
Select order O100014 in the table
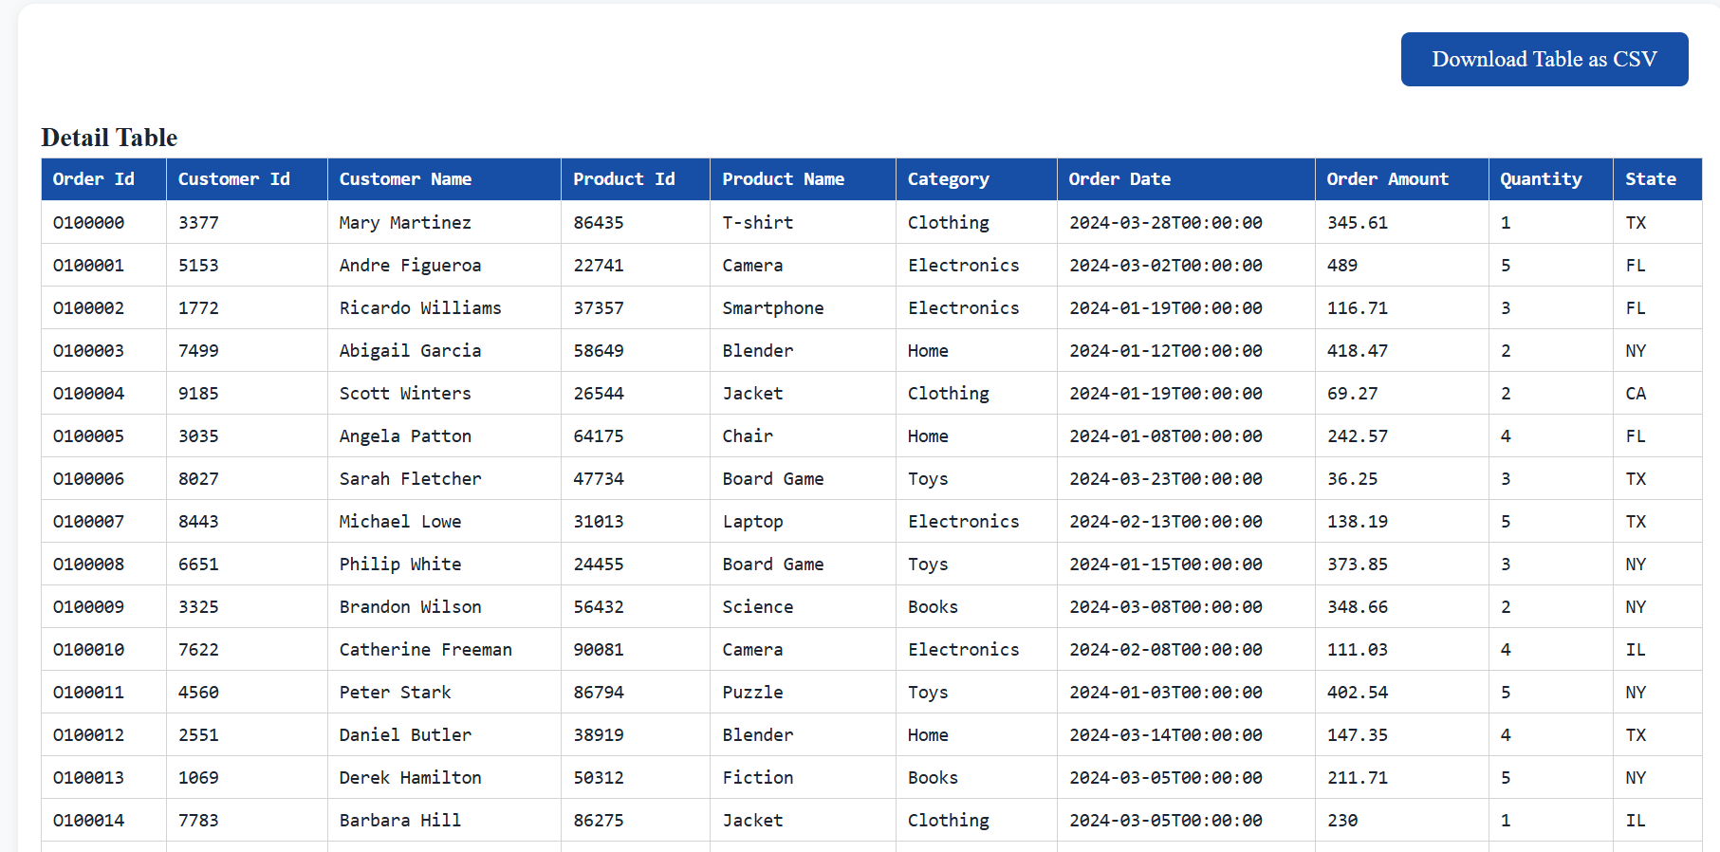(89, 821)
